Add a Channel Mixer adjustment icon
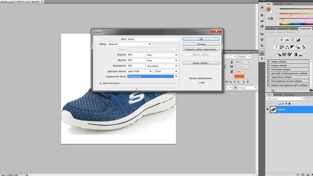Viewport: 313px width, 176px height. click(303, 47)
